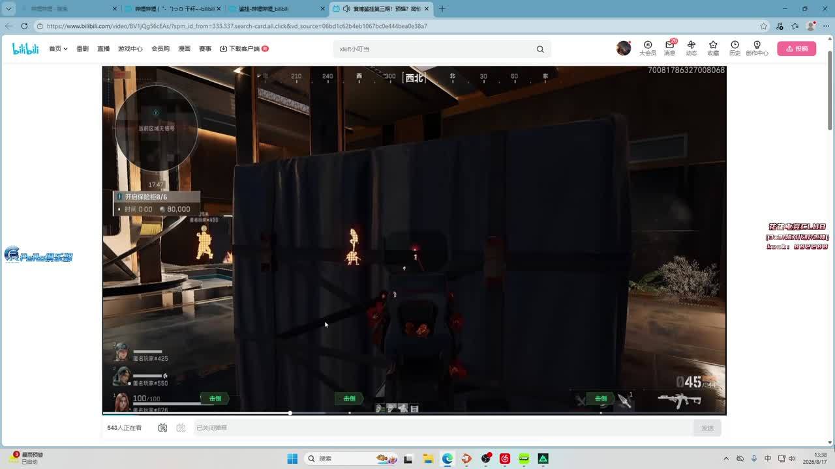
Task: Reload the current page
Action: (x=24, y=26)
